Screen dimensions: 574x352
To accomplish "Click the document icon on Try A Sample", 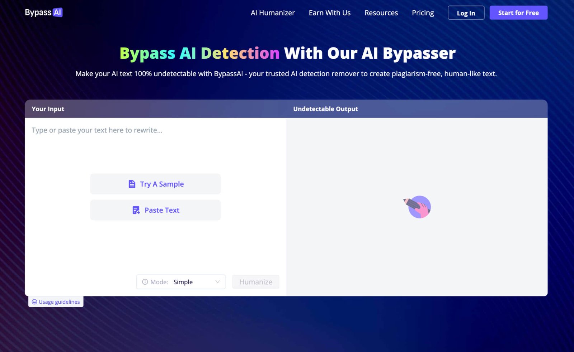I will pyautogui.click(x=132, y=184).
